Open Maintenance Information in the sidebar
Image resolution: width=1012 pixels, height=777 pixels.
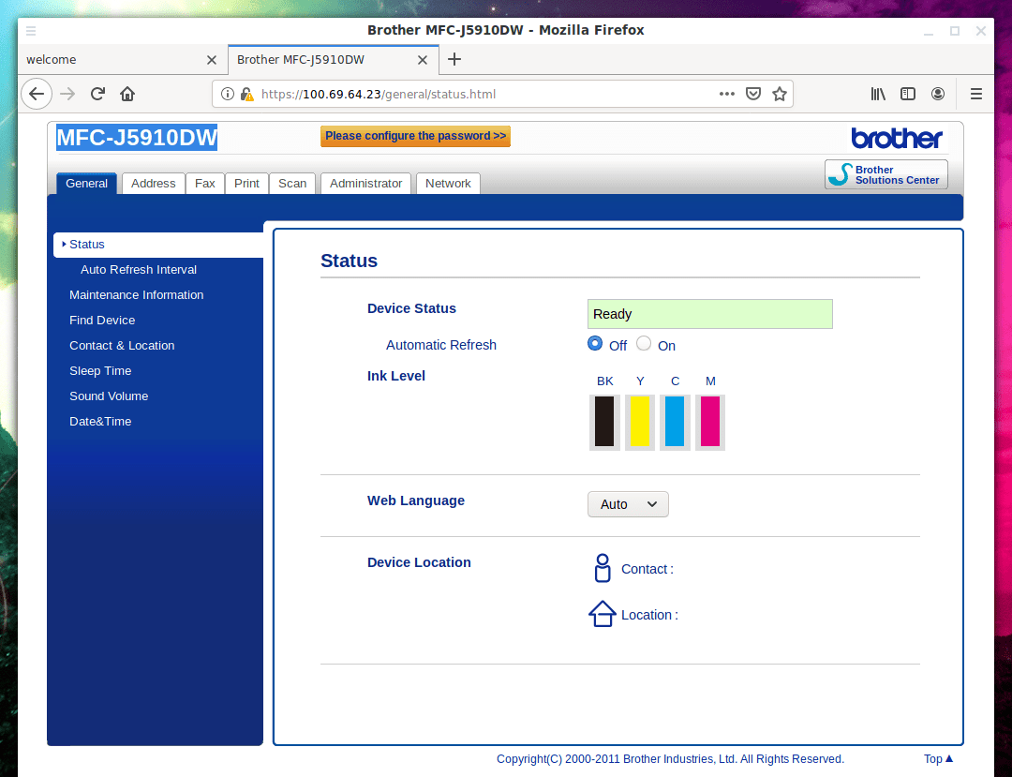click(x=136, y=295)
